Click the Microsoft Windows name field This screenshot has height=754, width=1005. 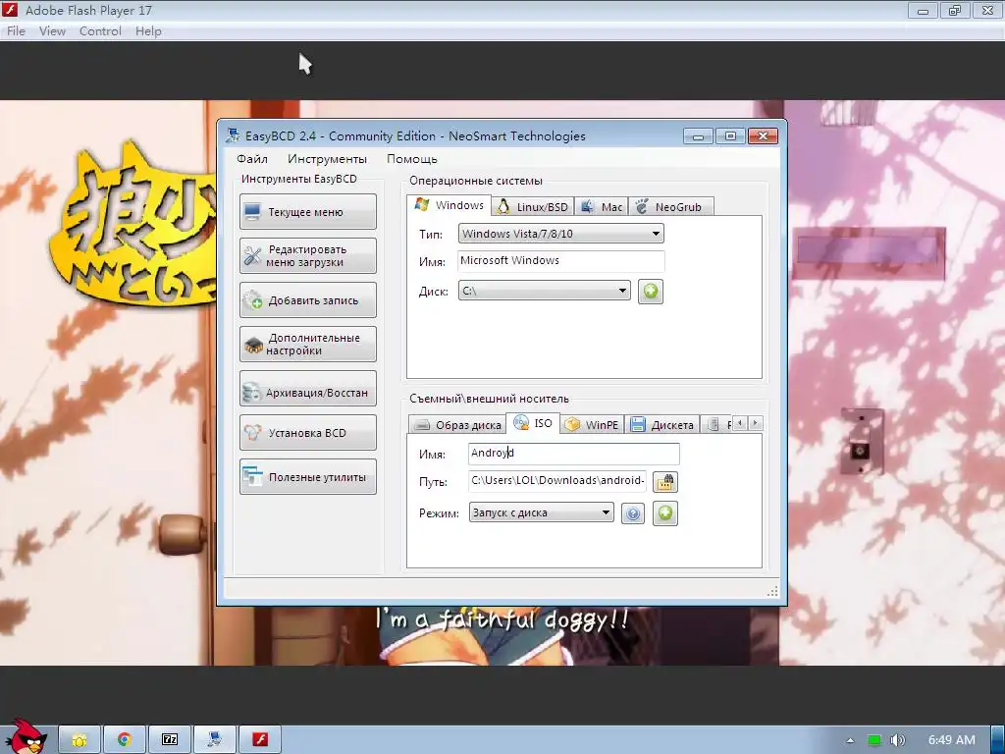[x=561, y=261]
